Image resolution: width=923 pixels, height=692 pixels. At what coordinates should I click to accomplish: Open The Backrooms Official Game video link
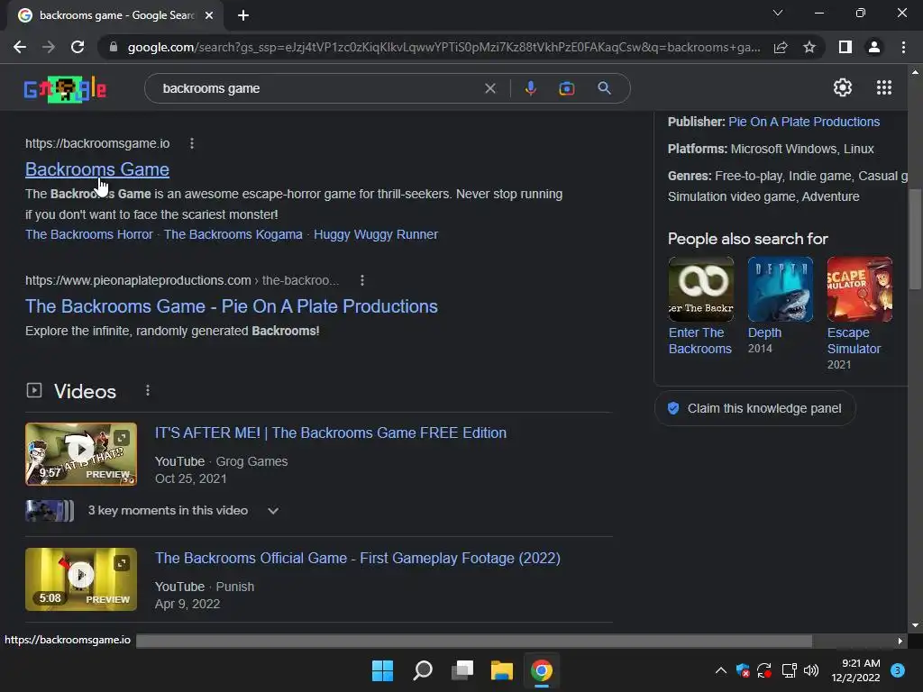(x=357, y=559)
